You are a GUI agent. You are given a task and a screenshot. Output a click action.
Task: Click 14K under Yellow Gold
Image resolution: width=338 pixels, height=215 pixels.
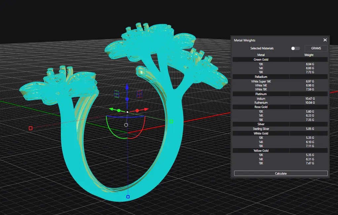pyautogui.click(x=261, y=159)
